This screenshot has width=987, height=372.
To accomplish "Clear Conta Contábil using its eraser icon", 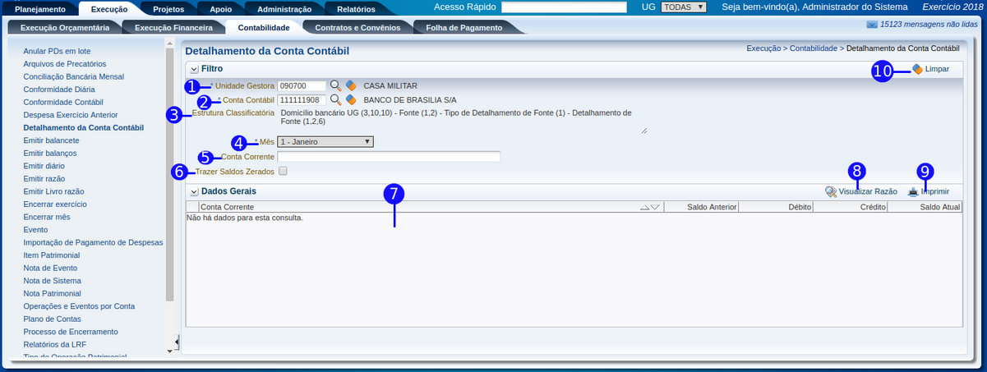I will (351, 100).
